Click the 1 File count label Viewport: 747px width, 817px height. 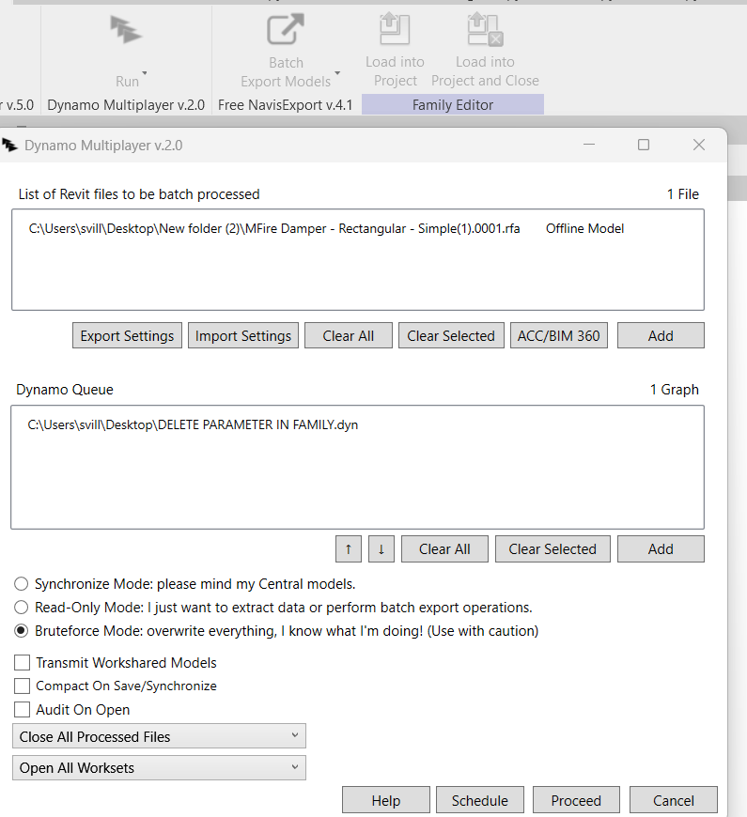click(683, 194)
